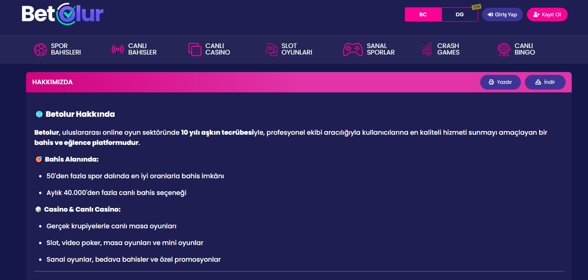The width and height of the screenshot is (588, 280).
Task: Click the Kayıt Ol register button
Action: click(x=547, y=15)
